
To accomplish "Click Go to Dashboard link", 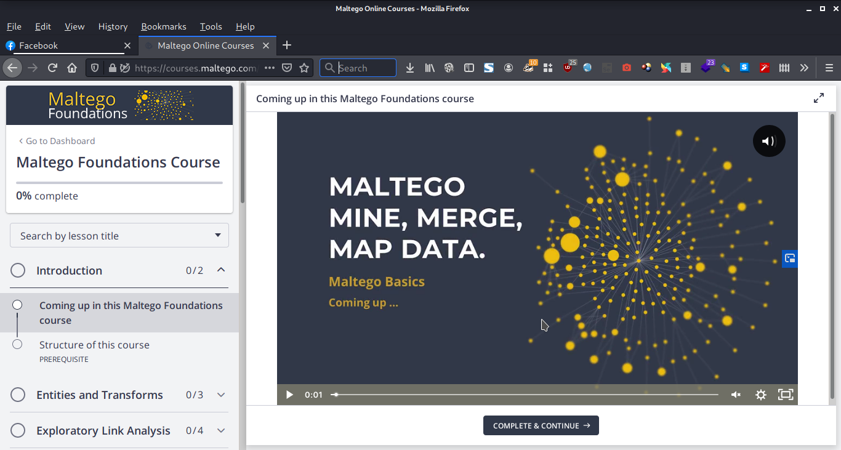I will pos(57,141).
